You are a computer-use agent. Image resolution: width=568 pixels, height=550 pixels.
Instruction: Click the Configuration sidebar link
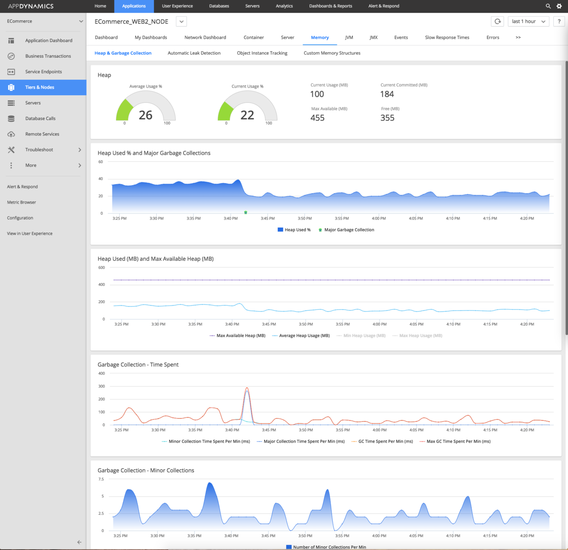(x=20, y=218)
